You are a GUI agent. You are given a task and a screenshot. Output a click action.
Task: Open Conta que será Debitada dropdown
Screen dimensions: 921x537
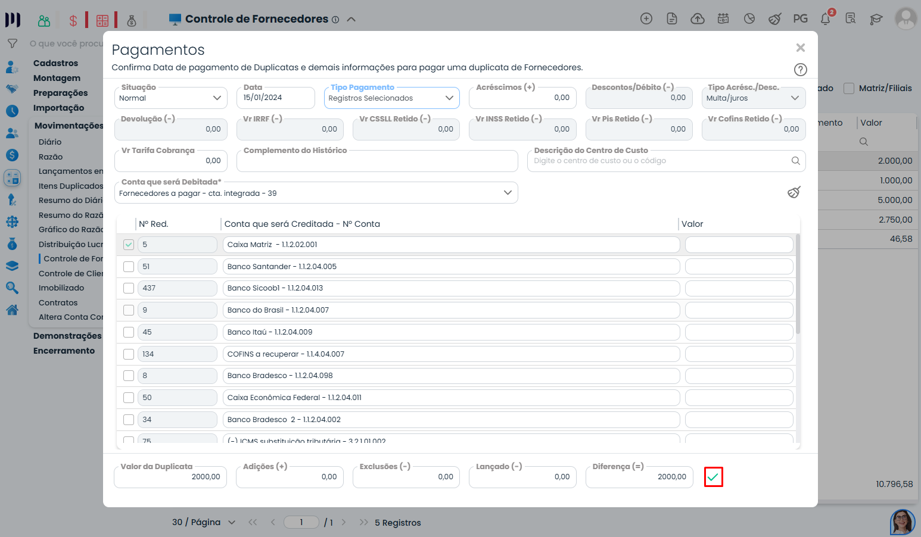point(316,193)
